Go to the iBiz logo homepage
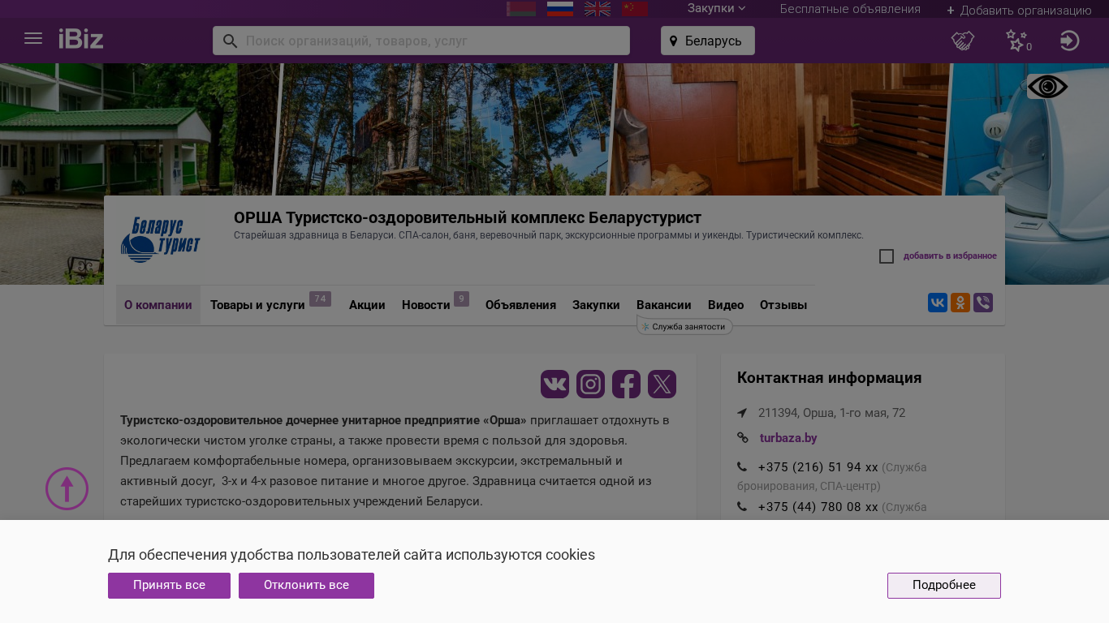The image size is (1109, 623). [x=81, y=39]
